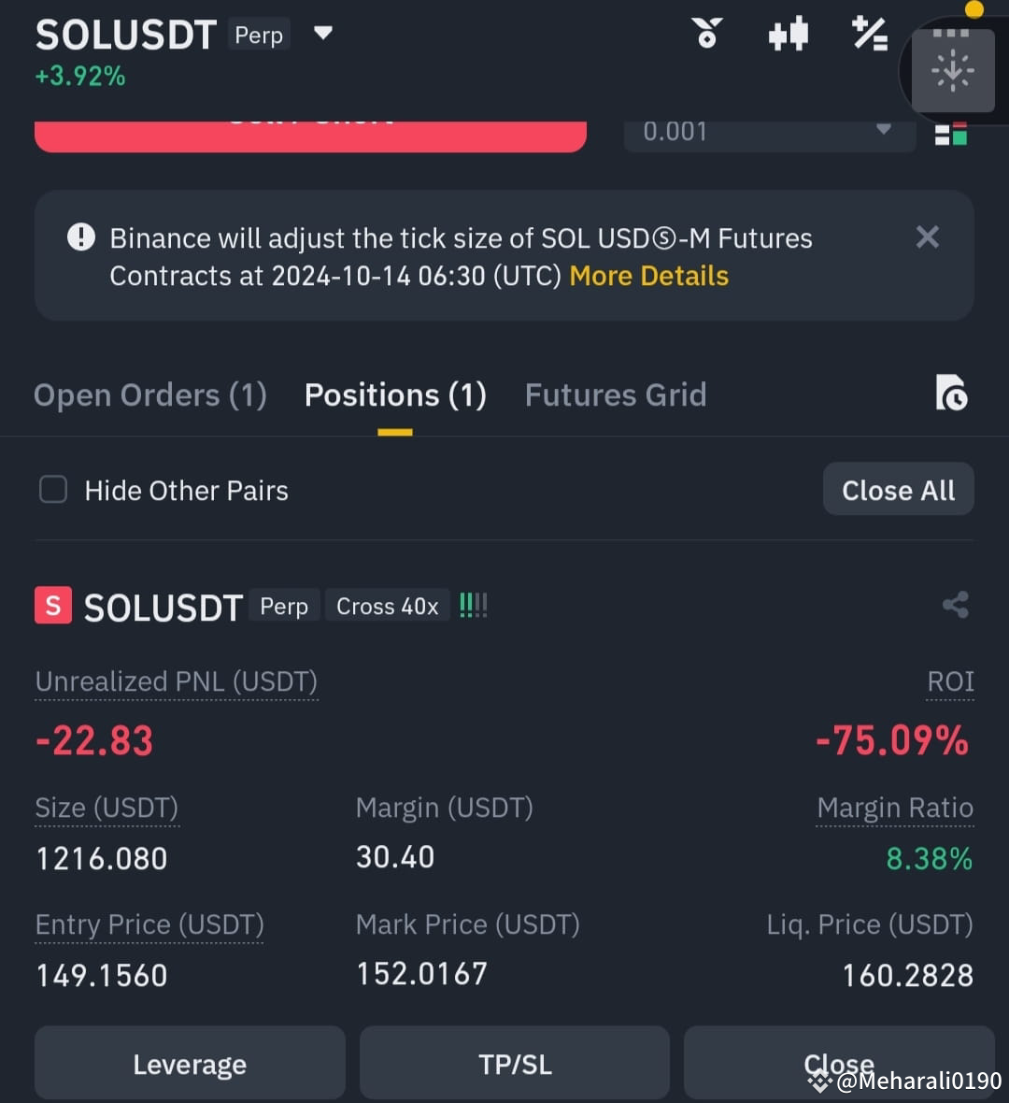Tap the floating download widget icon

pos(953,71)
